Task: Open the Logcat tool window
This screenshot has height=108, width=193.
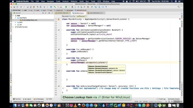Action: [27, 99]
